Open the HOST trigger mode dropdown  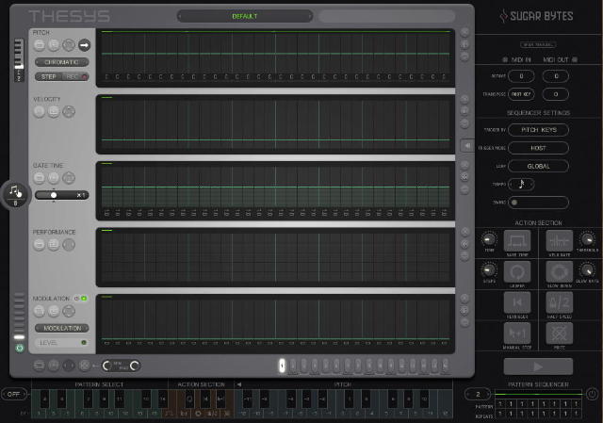[538, 148]
